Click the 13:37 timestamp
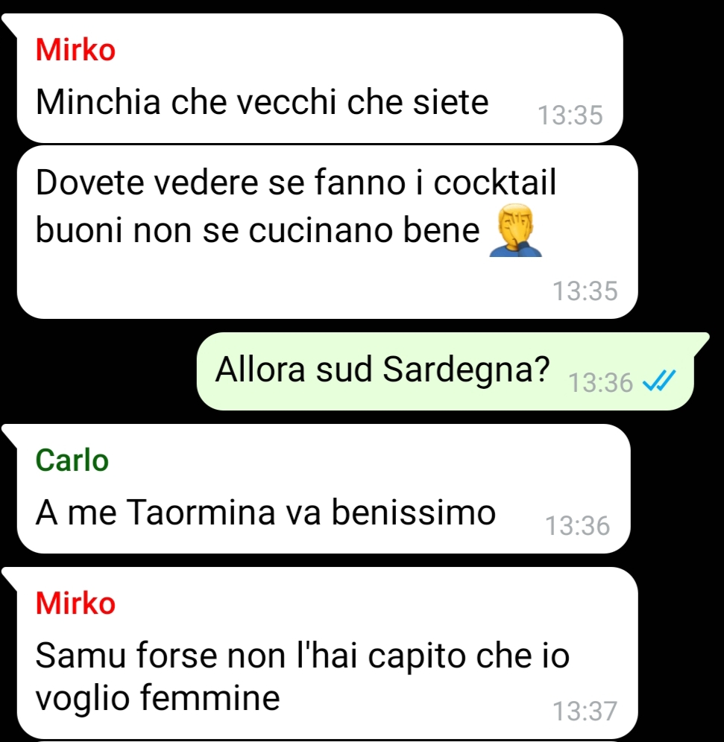Viewport: 724px width, 742px height. [x=585, y=711]
